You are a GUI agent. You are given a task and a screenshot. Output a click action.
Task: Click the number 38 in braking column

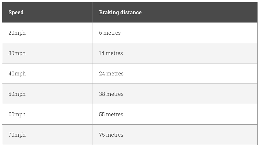pyautogui.click(x=102, y=94)
